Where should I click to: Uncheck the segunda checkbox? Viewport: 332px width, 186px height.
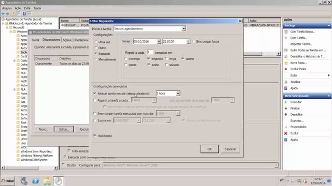click(x=149, y=58)
